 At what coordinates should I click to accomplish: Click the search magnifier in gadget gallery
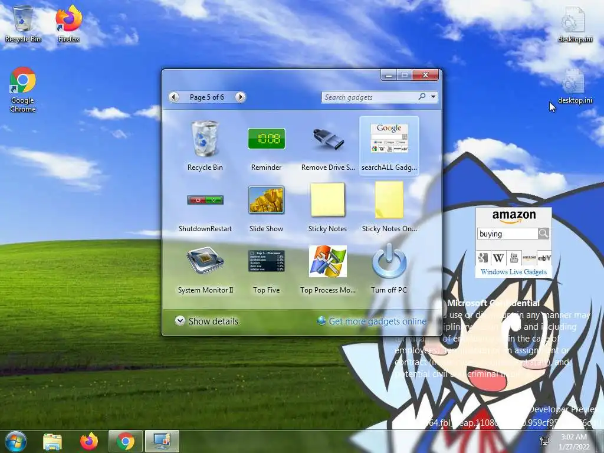(422, 97)
